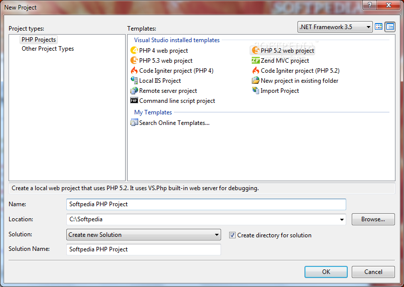Toggle Create directory for solution checkbox
Viewport: 404px width, 287px height.
point(233,235)
